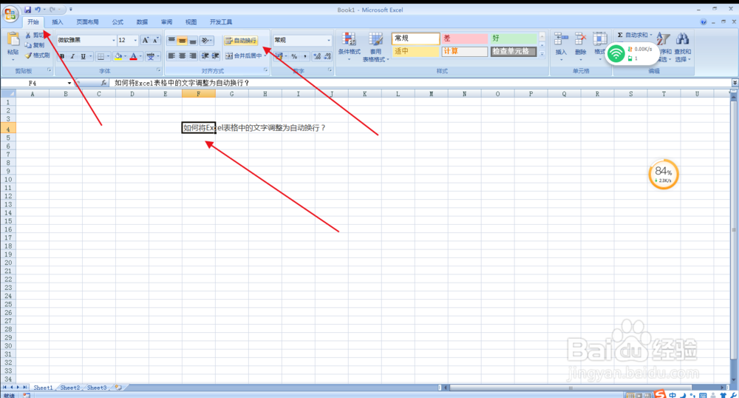Switch to the 数据 (Data) tab

(142, 22)
